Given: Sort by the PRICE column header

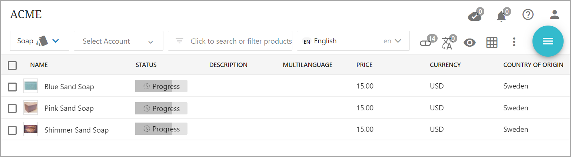Looking at the screenshot, I should (364, 65).
